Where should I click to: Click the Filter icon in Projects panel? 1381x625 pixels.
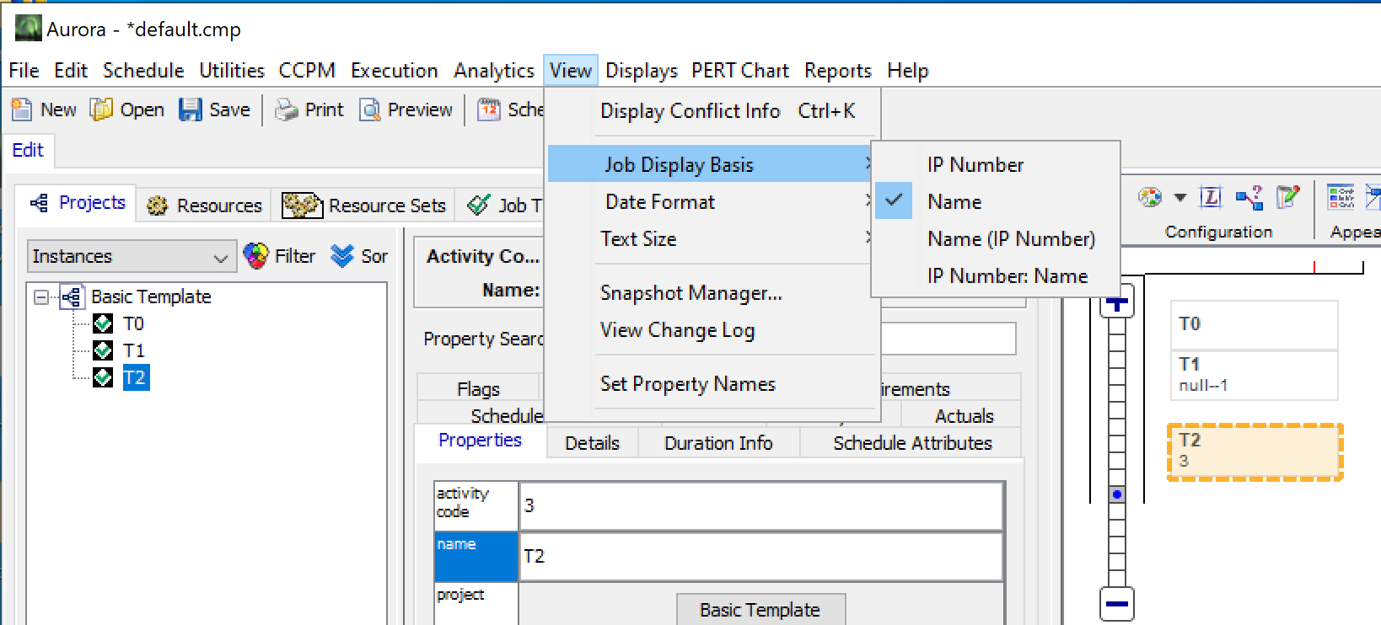coord(255,256)
